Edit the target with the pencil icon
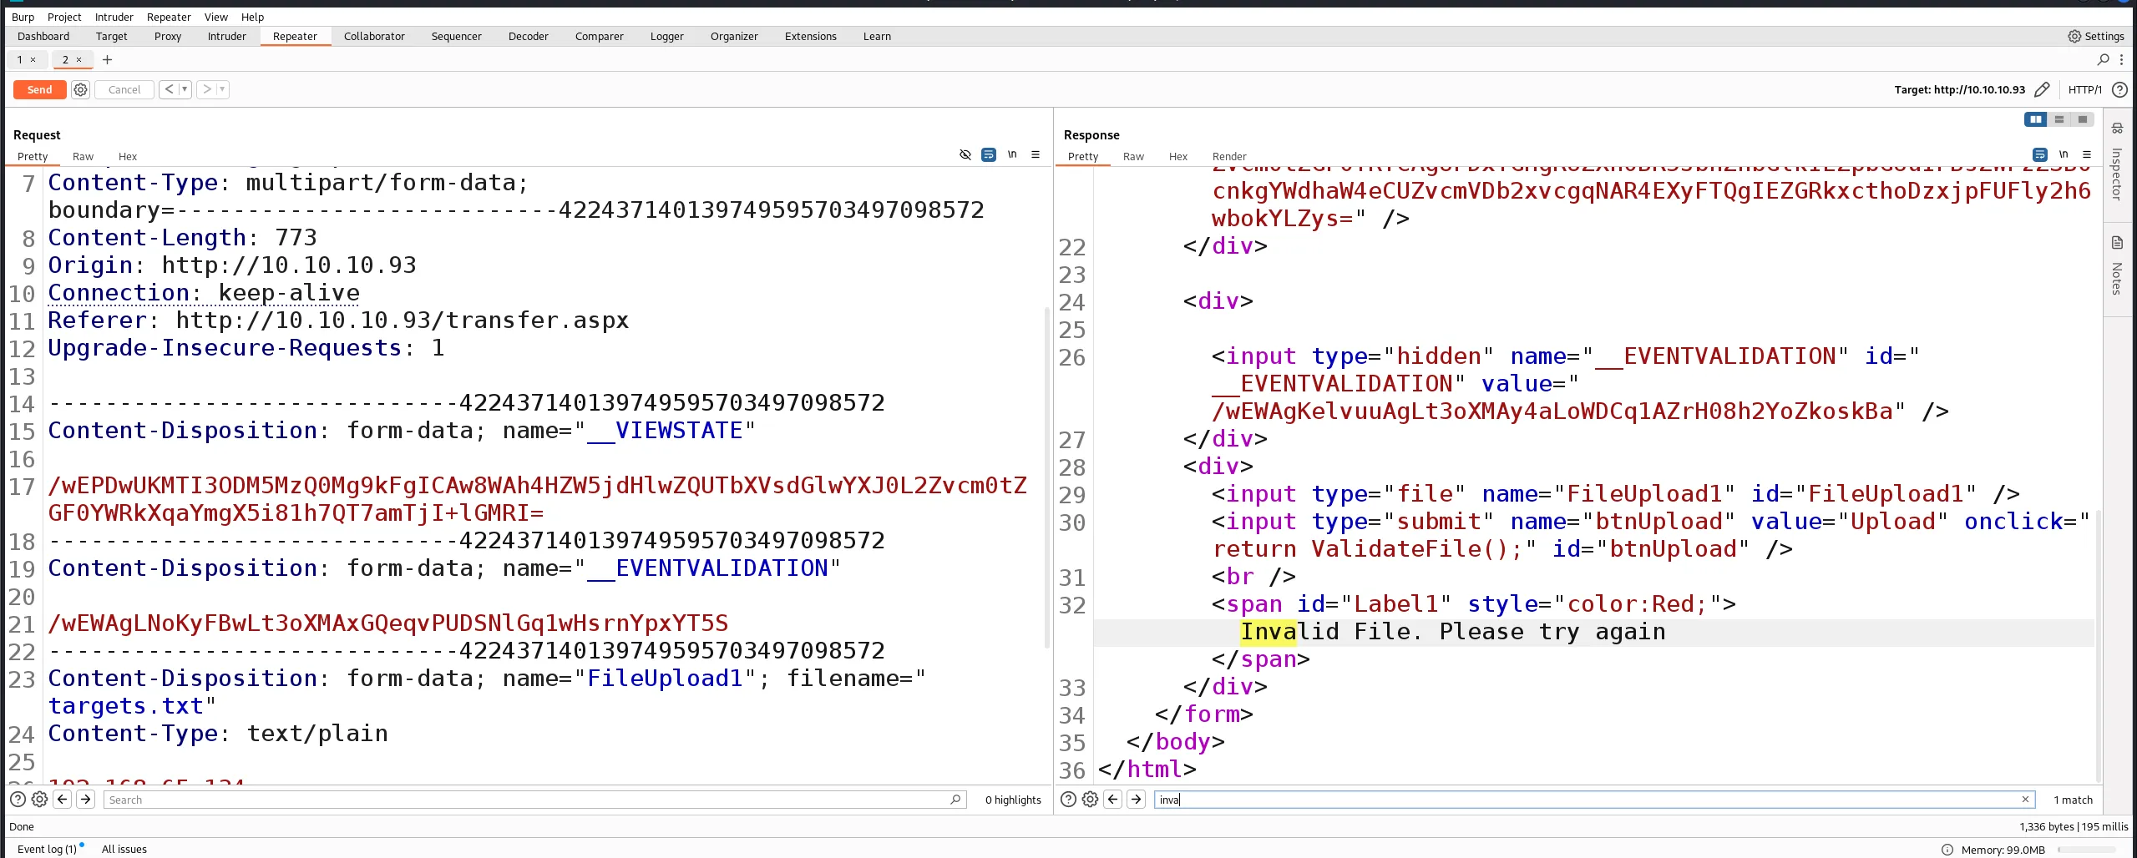This screenshot has height=858, width=2137. click(2042, 89)
